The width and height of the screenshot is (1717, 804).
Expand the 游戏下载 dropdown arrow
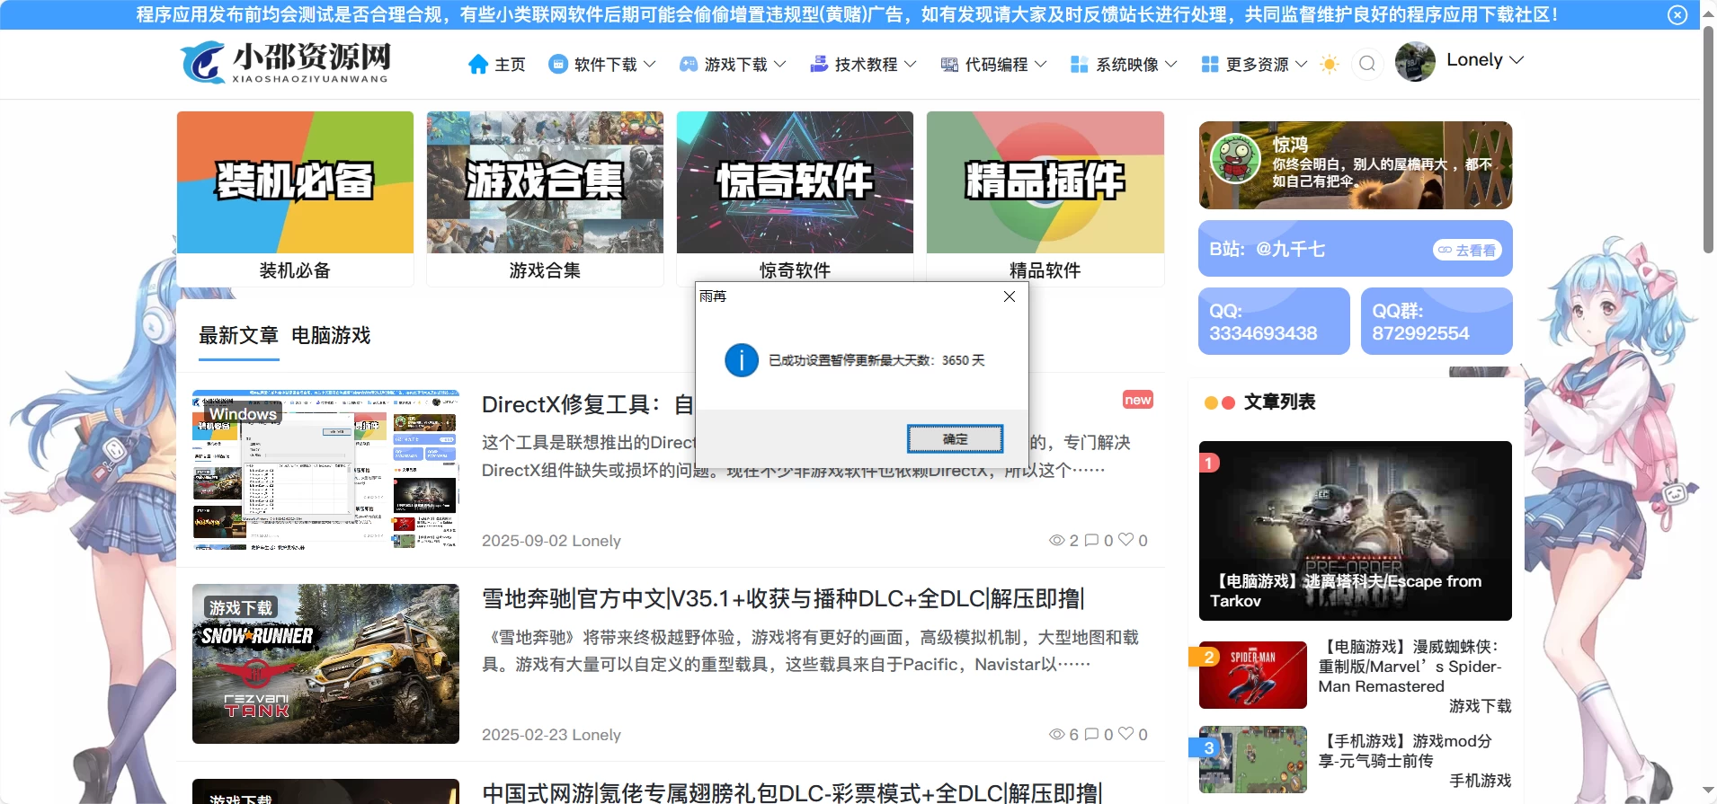pos(780,64)
